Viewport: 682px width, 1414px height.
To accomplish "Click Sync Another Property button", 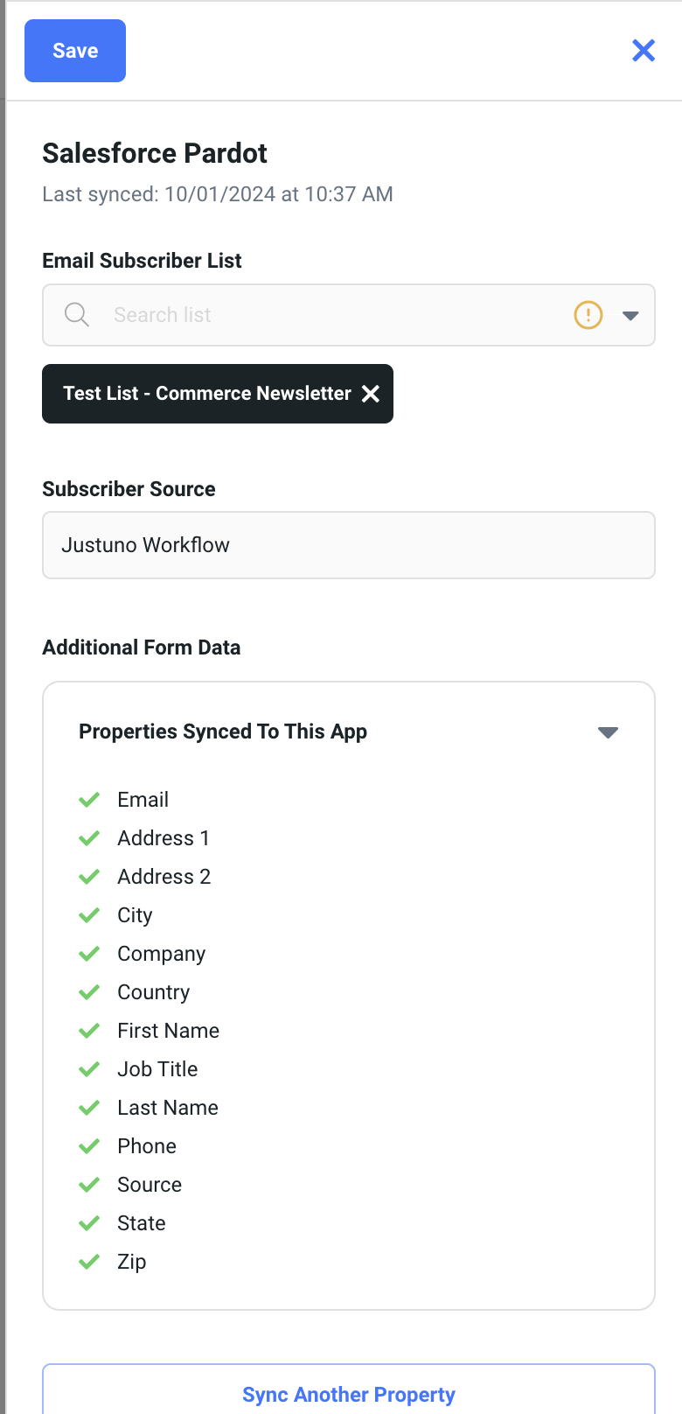I will 349,1394.
